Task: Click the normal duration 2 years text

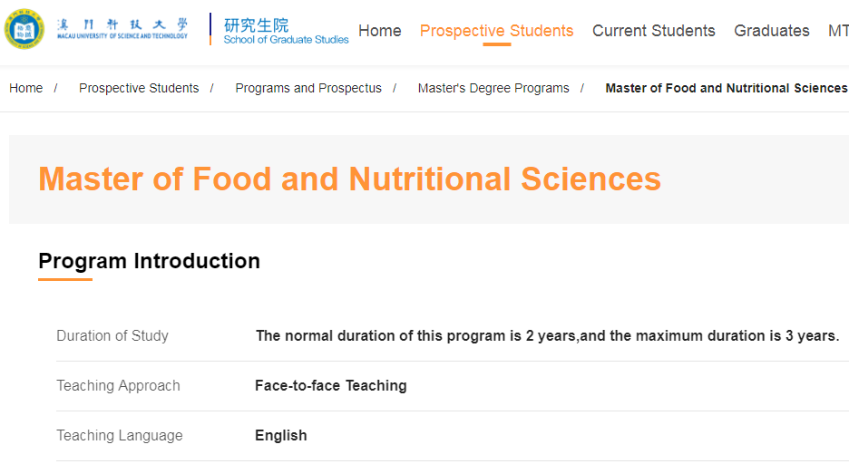Action: pos(548,336)
